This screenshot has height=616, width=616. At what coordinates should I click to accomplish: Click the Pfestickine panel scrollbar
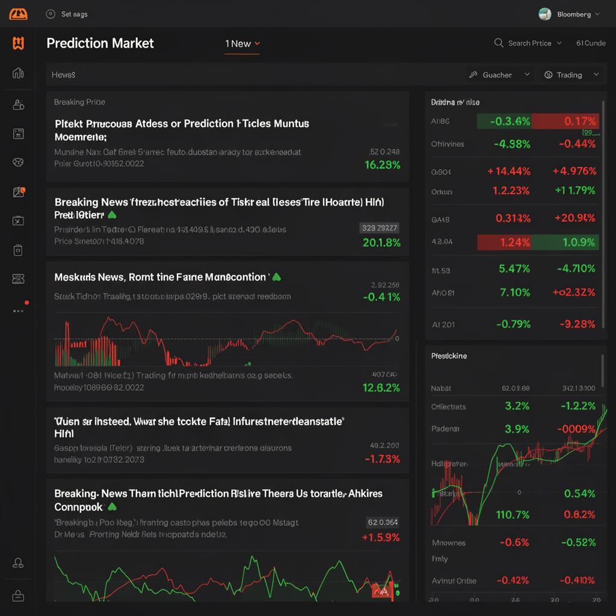pos(602,371)
